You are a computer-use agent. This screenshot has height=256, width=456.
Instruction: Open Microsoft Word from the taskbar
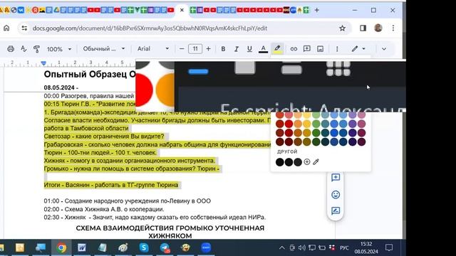pos(82,247)
